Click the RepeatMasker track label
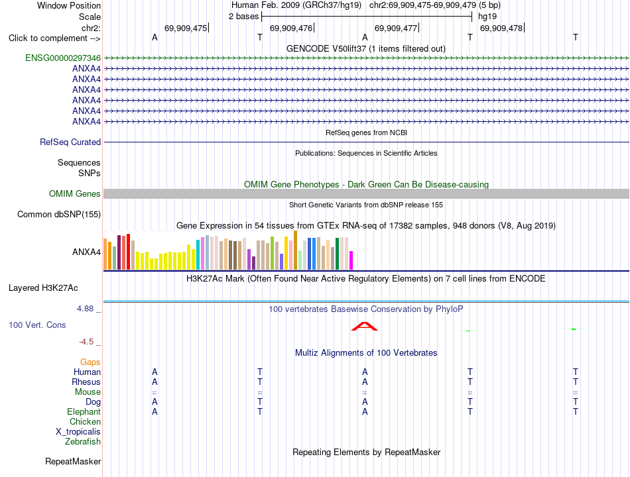 73,461
